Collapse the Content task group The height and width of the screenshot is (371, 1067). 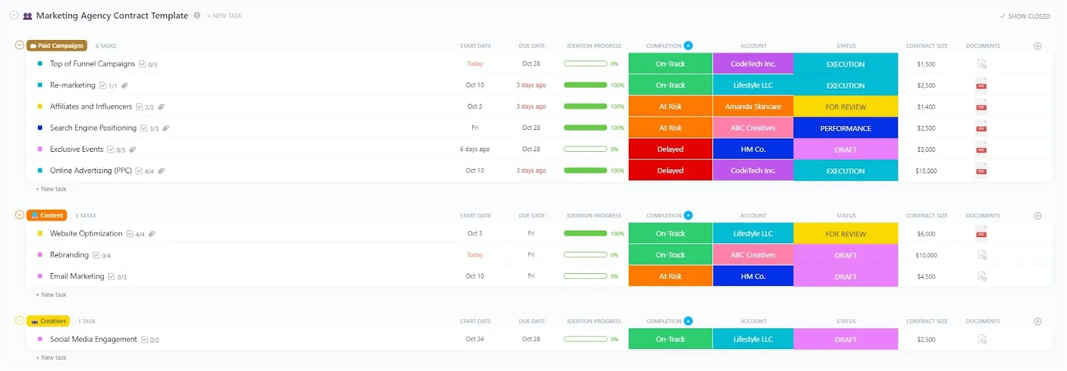[x=19, y=215]
